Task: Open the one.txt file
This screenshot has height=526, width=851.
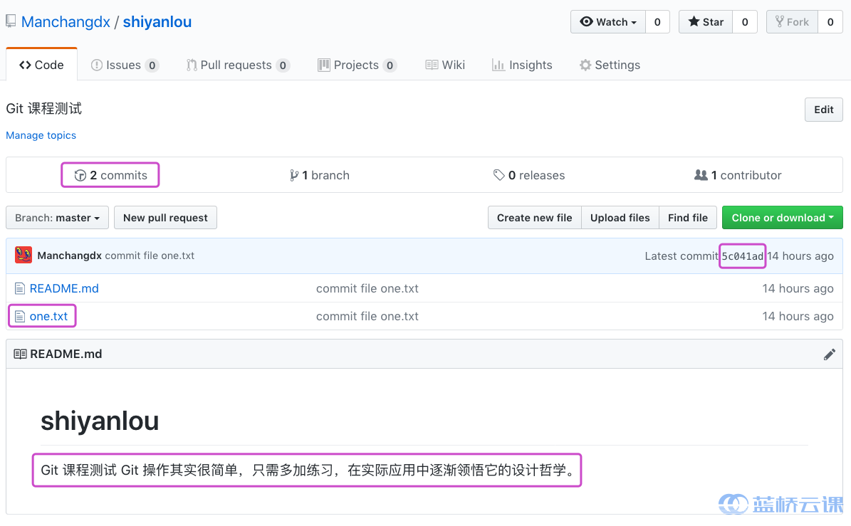Action: (x=49, y=316)
